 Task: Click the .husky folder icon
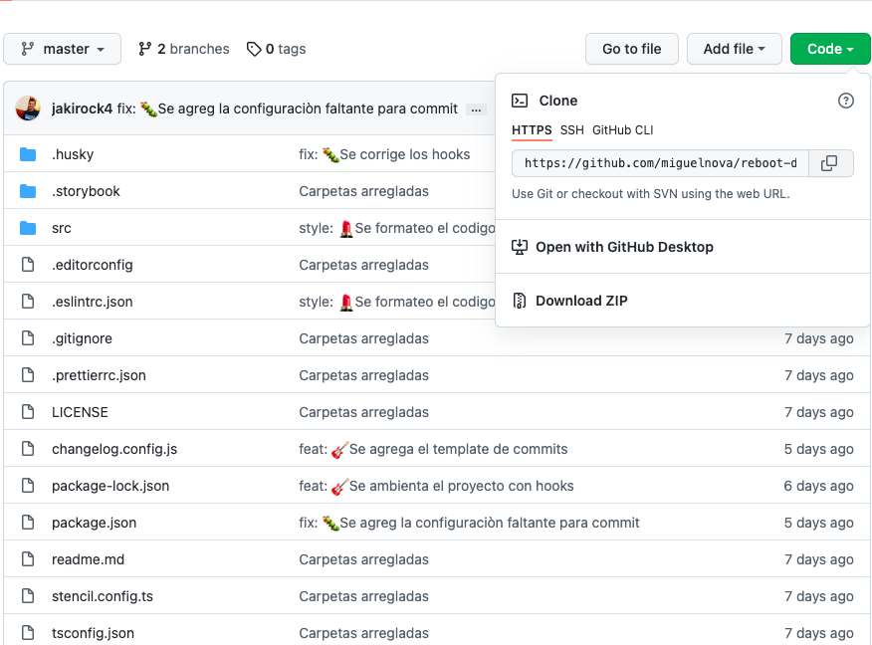click(x=28, y=154)
